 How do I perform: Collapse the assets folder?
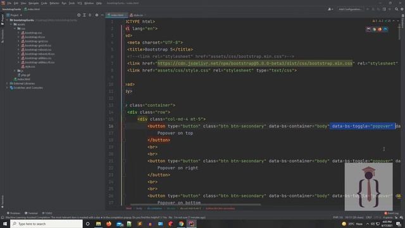click(11, 24)
